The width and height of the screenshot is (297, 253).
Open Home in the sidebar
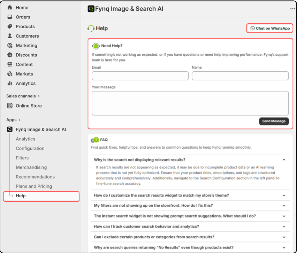(x=22, y=8)
